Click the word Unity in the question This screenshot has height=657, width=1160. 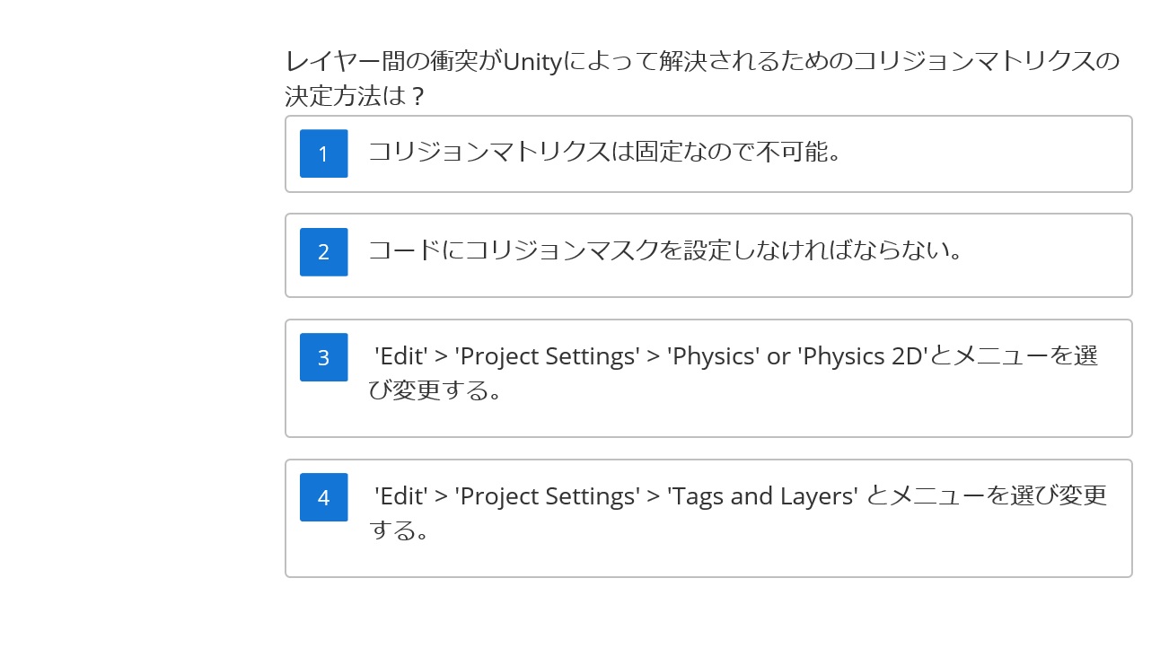pos(530,62)
